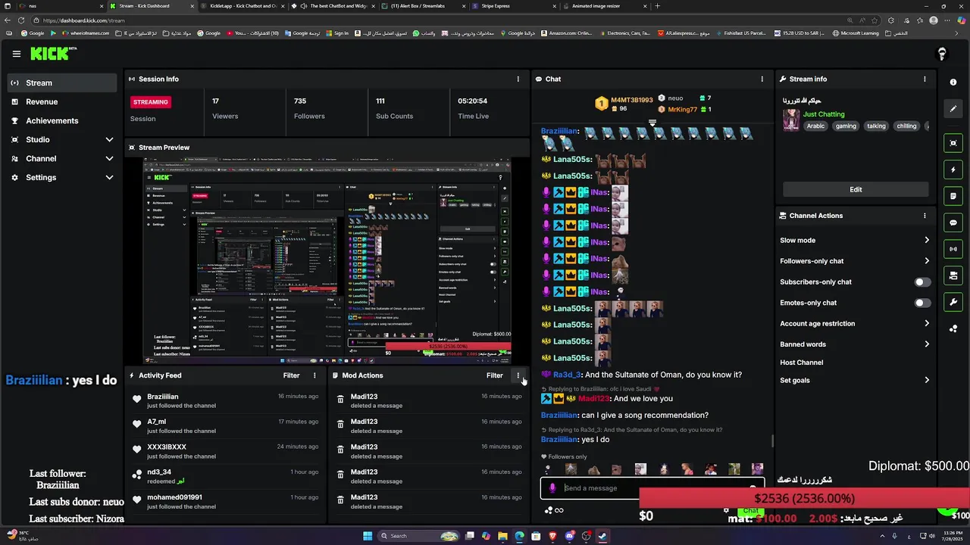Screen dimensions: 970x545
Task: Open Chat panel three-dot menu
Action: (762, 79)
